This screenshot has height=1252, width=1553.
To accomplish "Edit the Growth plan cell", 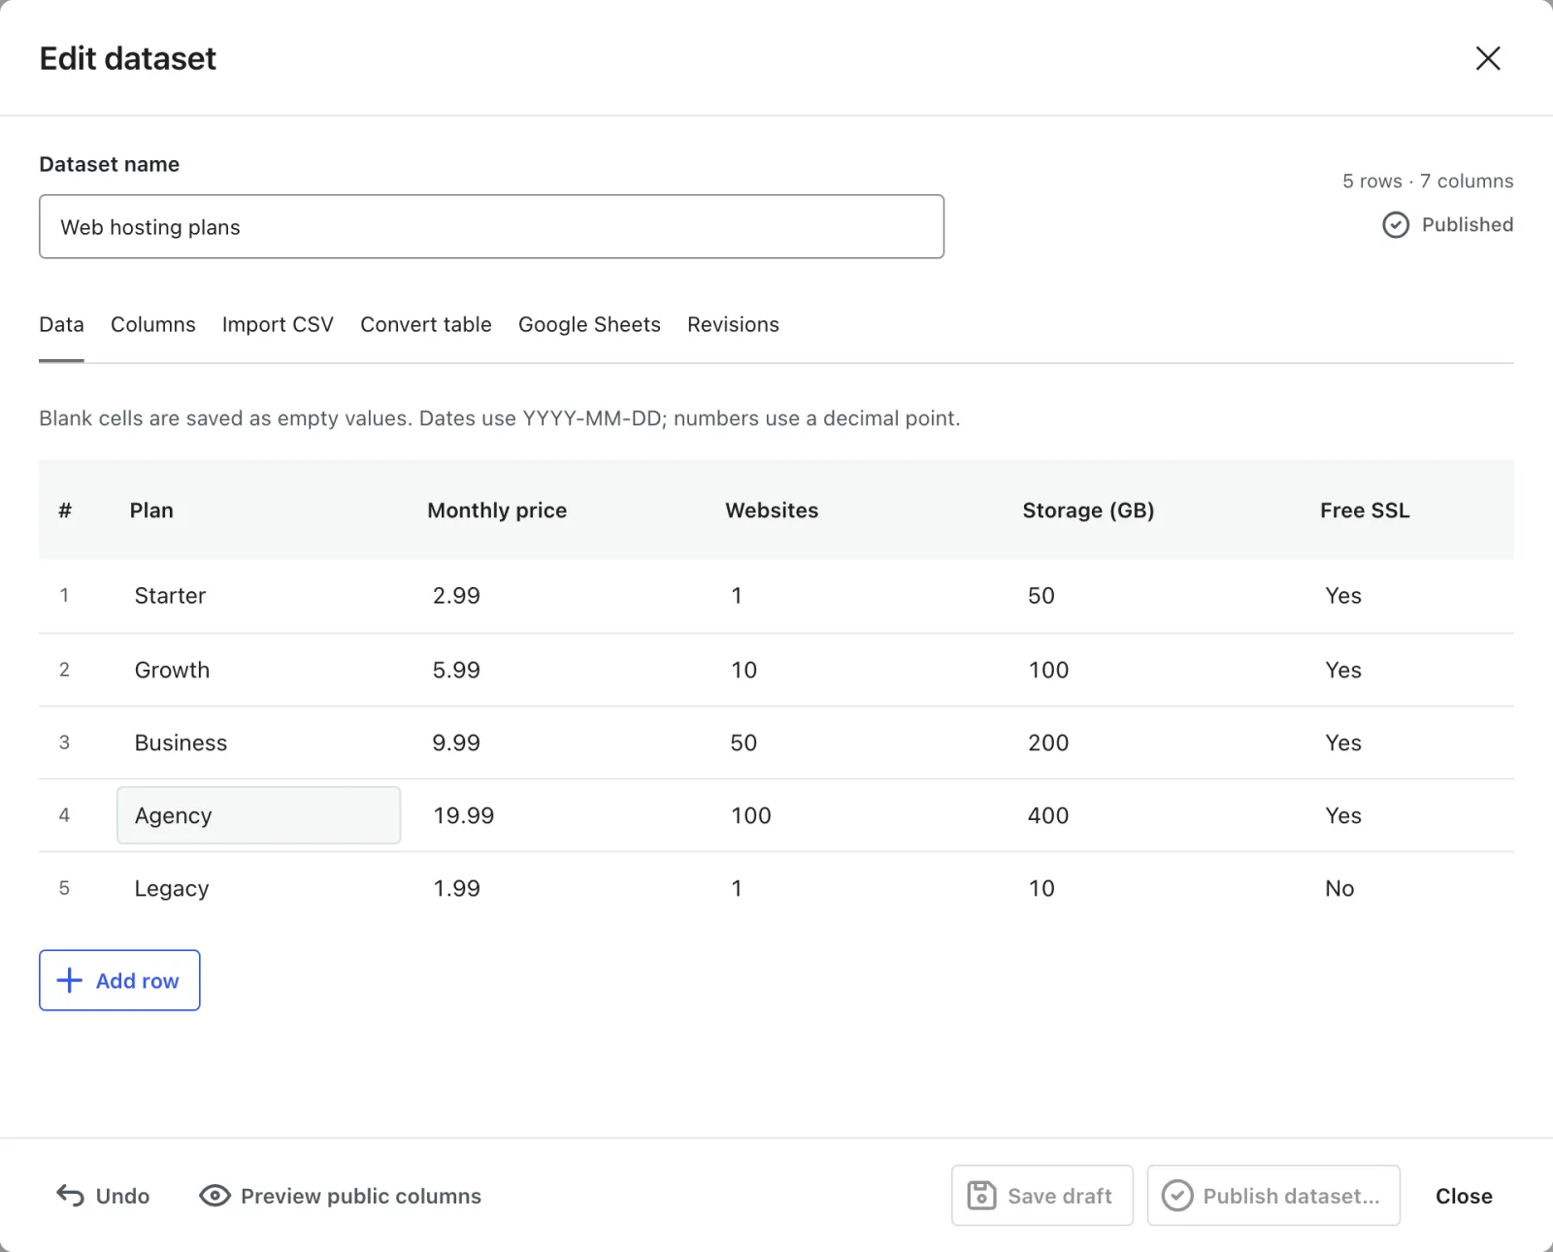I will [x=258, y=670].
